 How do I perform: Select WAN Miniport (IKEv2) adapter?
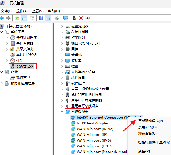tap(95, 129)
